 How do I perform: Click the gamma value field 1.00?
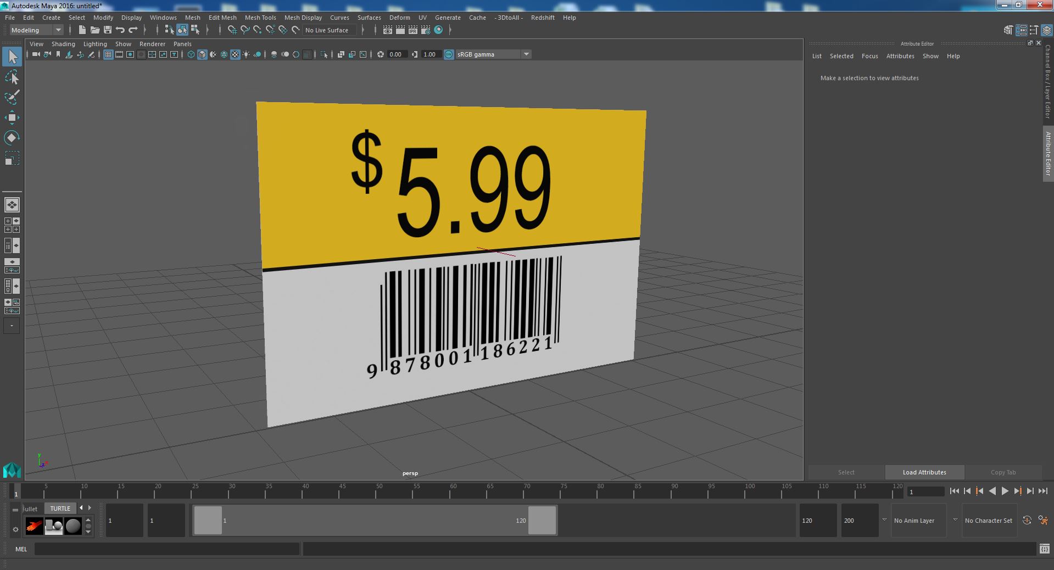431,54
